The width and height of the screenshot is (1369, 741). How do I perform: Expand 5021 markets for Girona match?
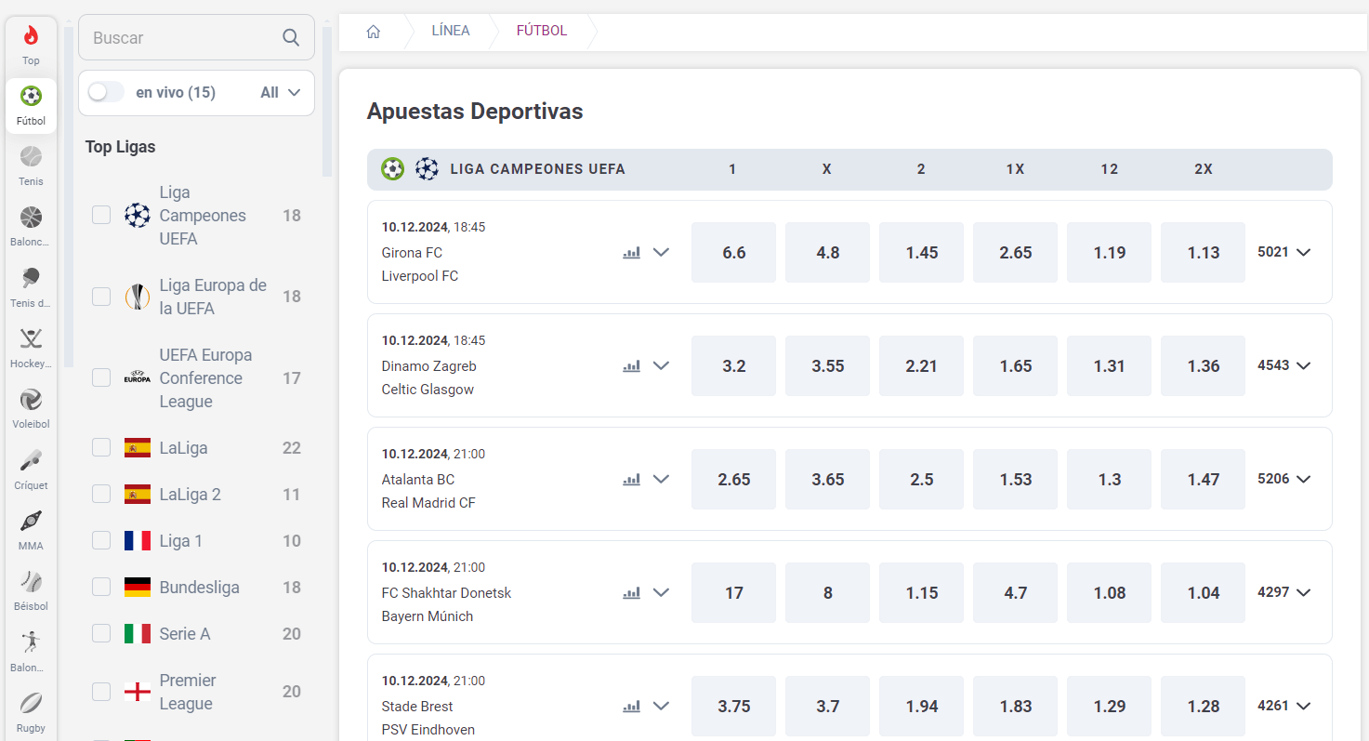1284,252
